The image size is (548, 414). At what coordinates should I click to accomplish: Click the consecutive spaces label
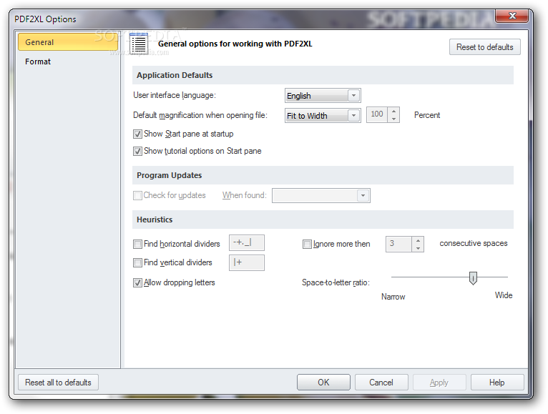pos(474,243)
